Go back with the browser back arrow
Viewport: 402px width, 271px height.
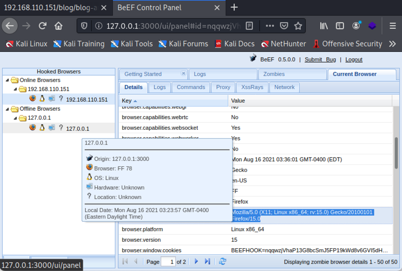10,26
